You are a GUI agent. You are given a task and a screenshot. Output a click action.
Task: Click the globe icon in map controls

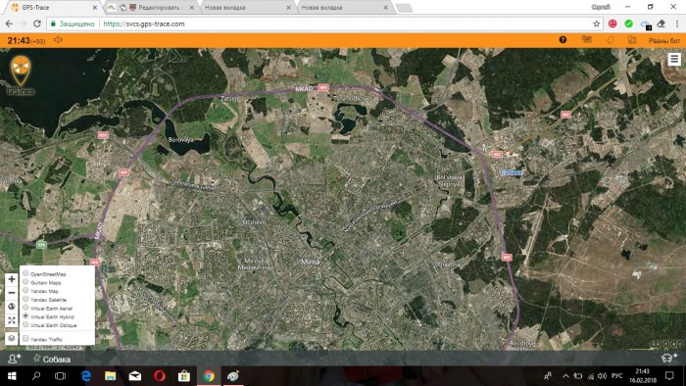tap(12, 307)
